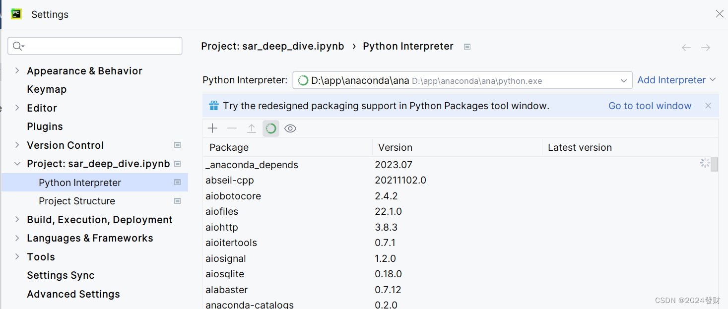This screenshot has height=309, width=728.
Task: Open the Python Interpreter dropdown
Action: click(624, 80)
